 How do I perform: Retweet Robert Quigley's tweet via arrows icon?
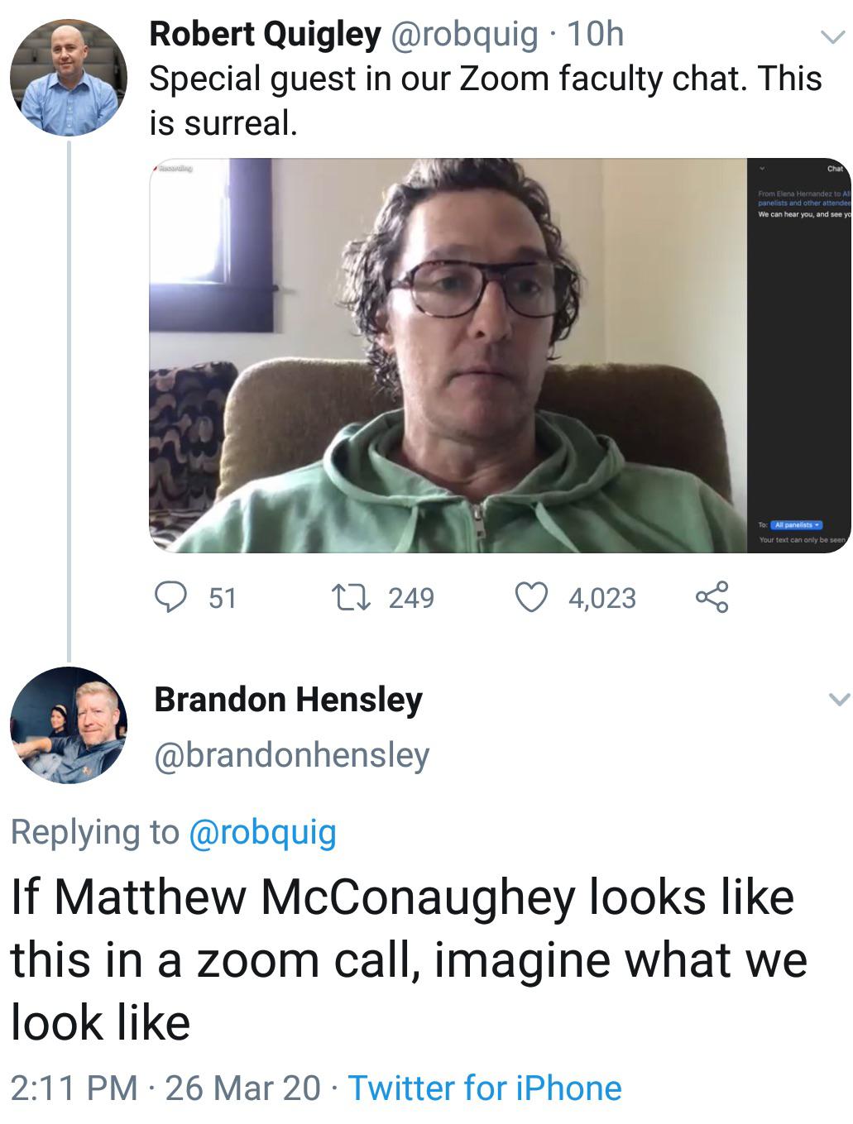coord(344,597)
